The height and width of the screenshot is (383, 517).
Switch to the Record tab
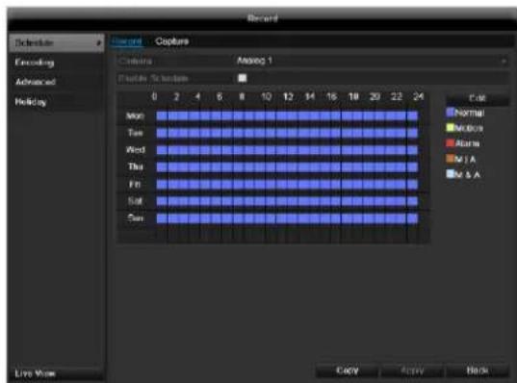tap(127, 41)
